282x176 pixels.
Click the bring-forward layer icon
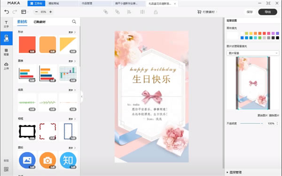(x=106, y=12)
